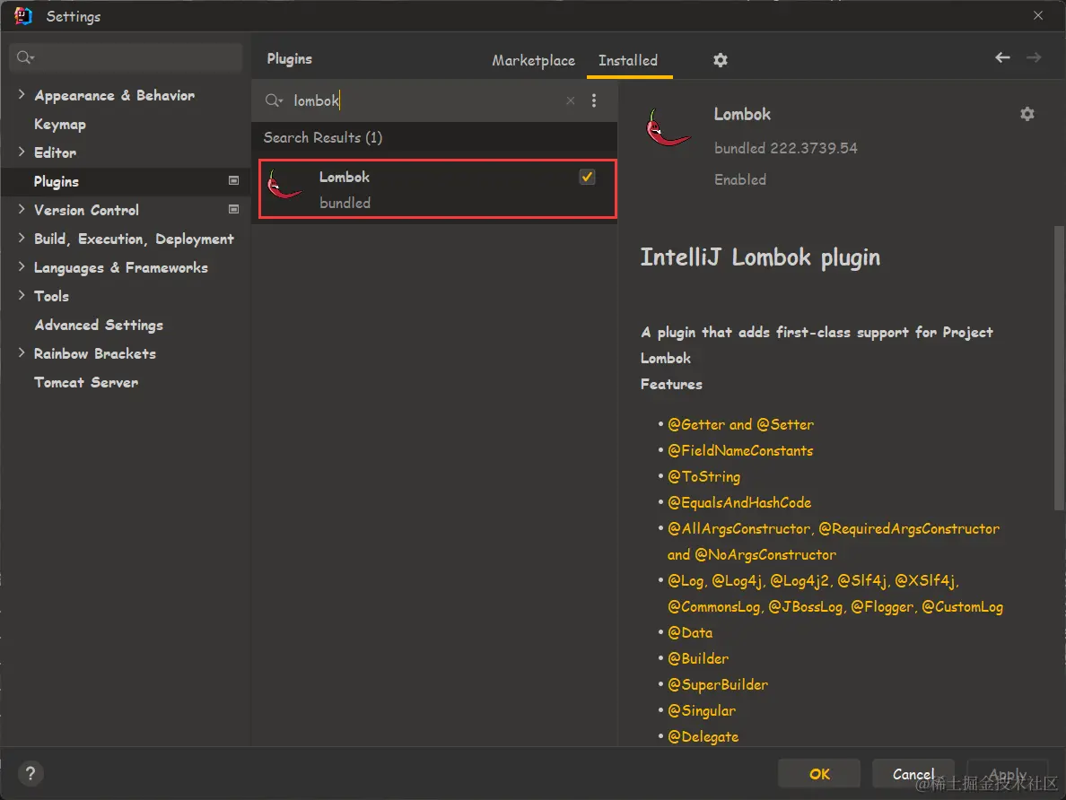This screenshot has height=800, width=1066.
Task: Switch to the Marketplace tab
Action: tap(533, 60)
